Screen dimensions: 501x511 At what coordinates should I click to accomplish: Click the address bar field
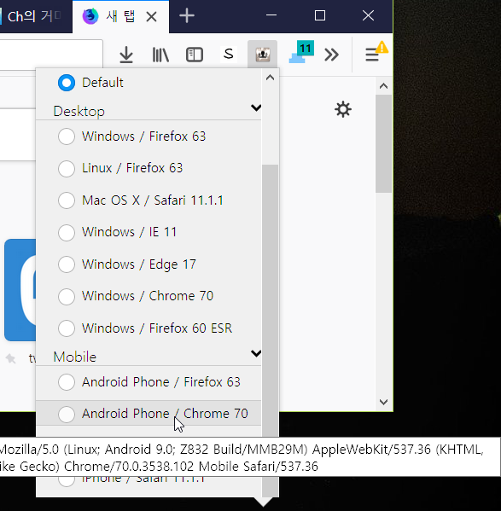[51, 54]
